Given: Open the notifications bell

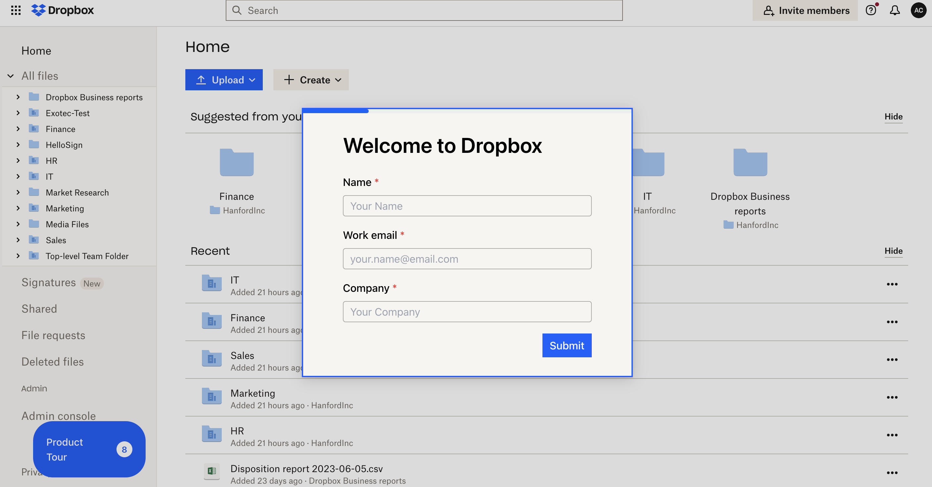Looking at the screenshot, I should [895, 10].
